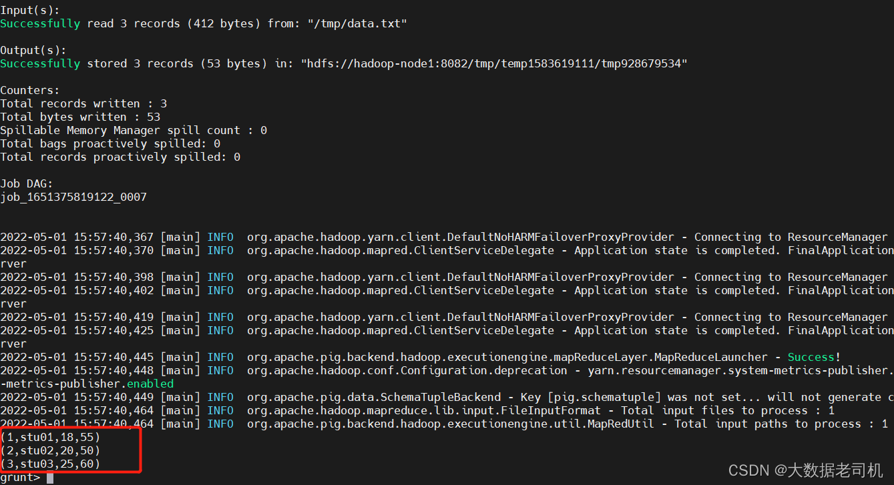Click the "Output(s):" heading
The image size is (894, 485).
[33, 50]
